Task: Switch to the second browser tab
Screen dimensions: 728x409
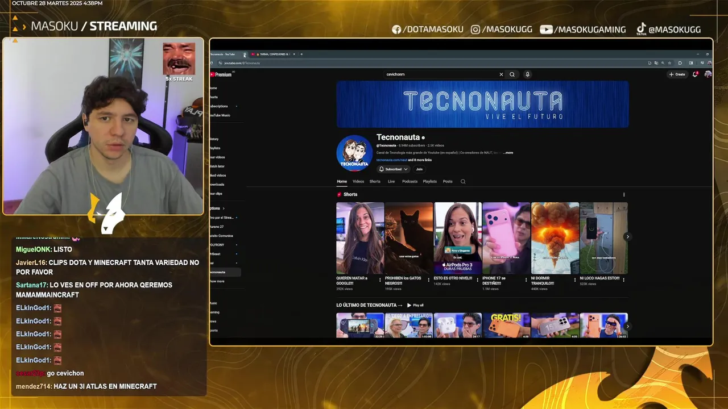Action: (x=273, y=55)
